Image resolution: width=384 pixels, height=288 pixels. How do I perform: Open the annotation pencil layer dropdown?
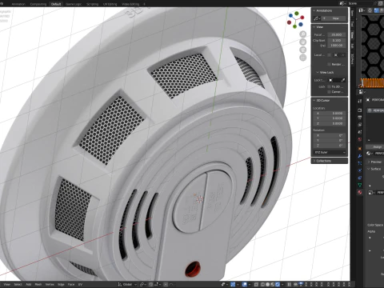pyautogui.click(x=317, y=18)
